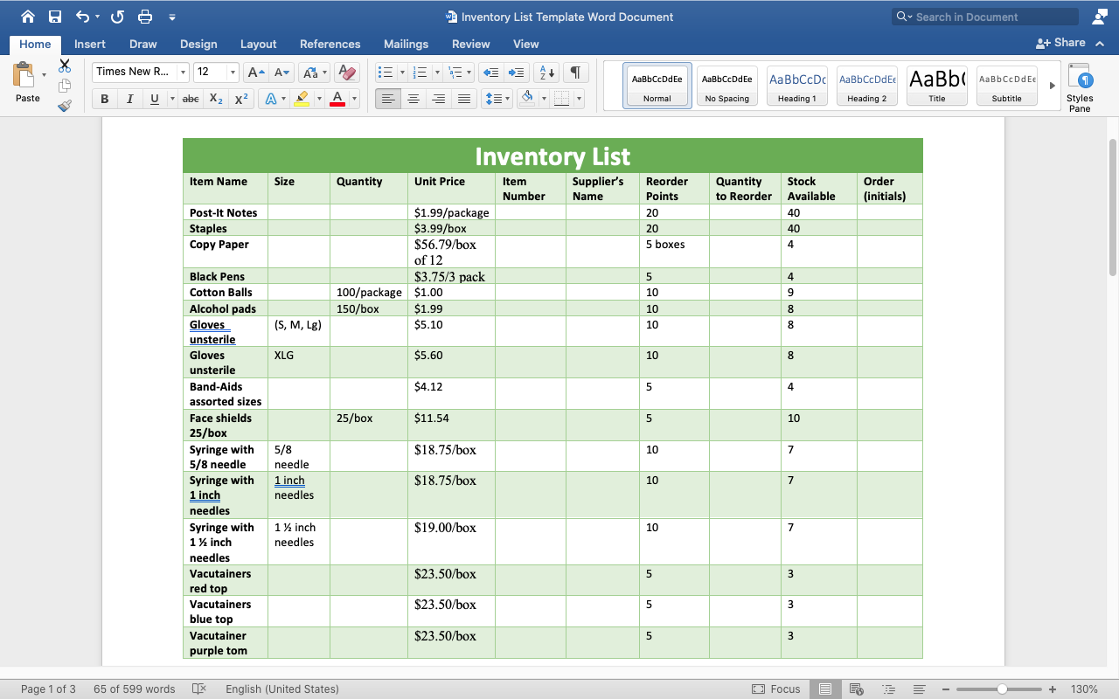Center the text alignment
The height and width of the screenshot is (699, 1119).
pos(414,99)
